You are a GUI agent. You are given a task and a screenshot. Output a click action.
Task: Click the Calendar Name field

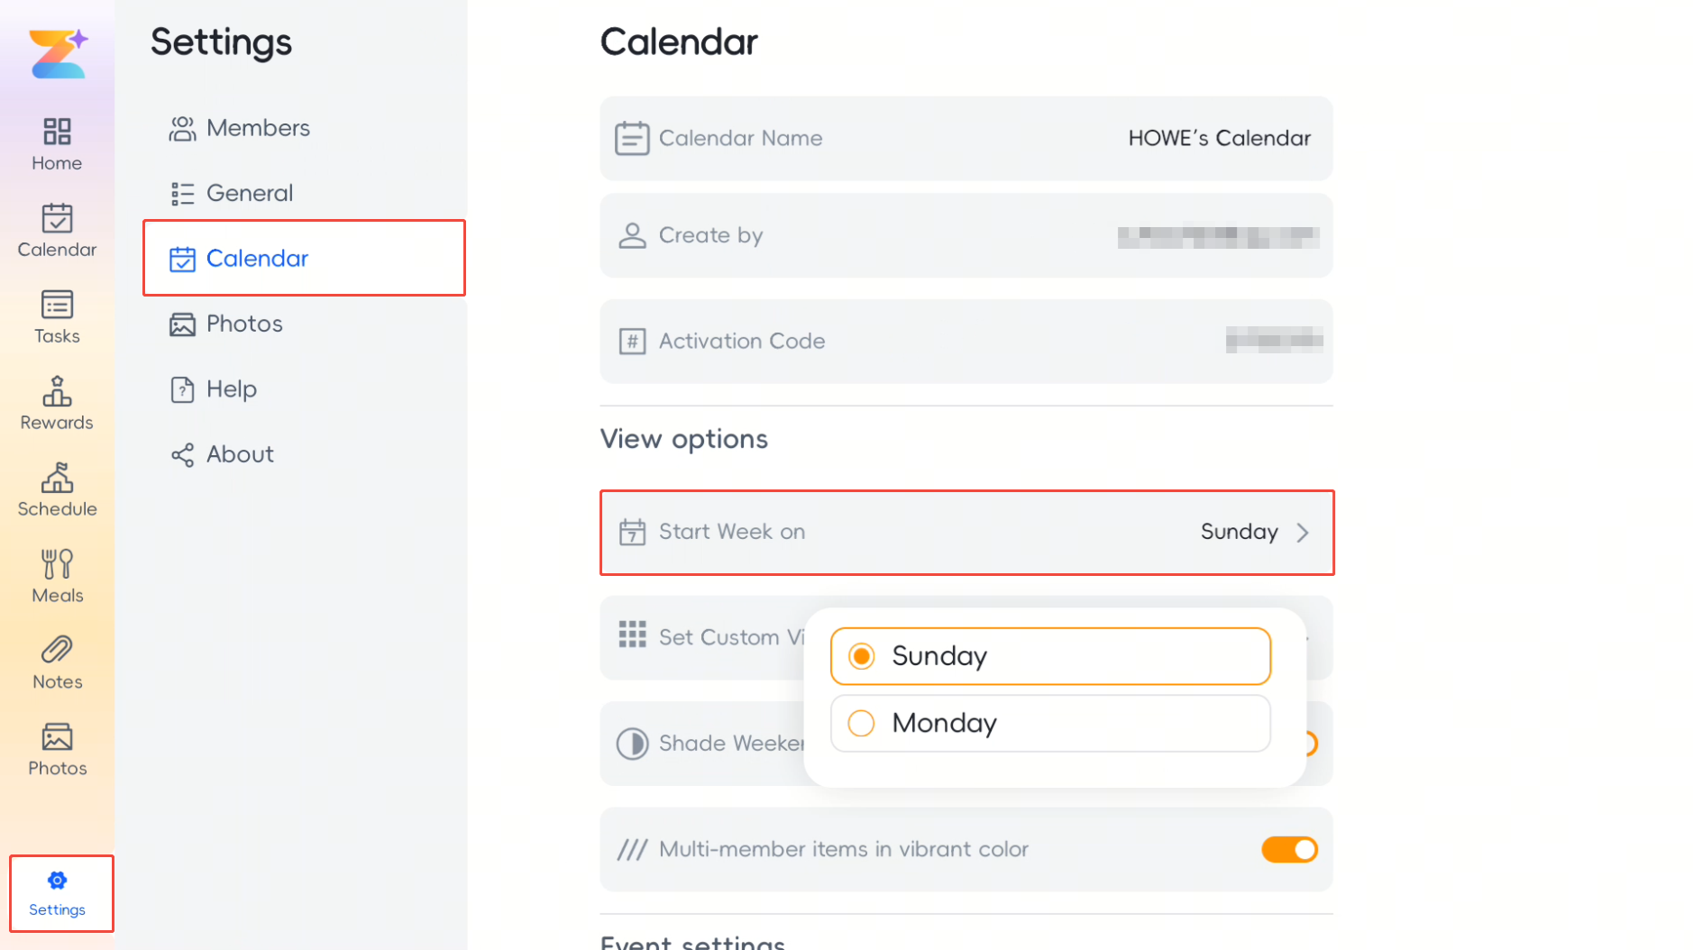click(x=965, y=138)
